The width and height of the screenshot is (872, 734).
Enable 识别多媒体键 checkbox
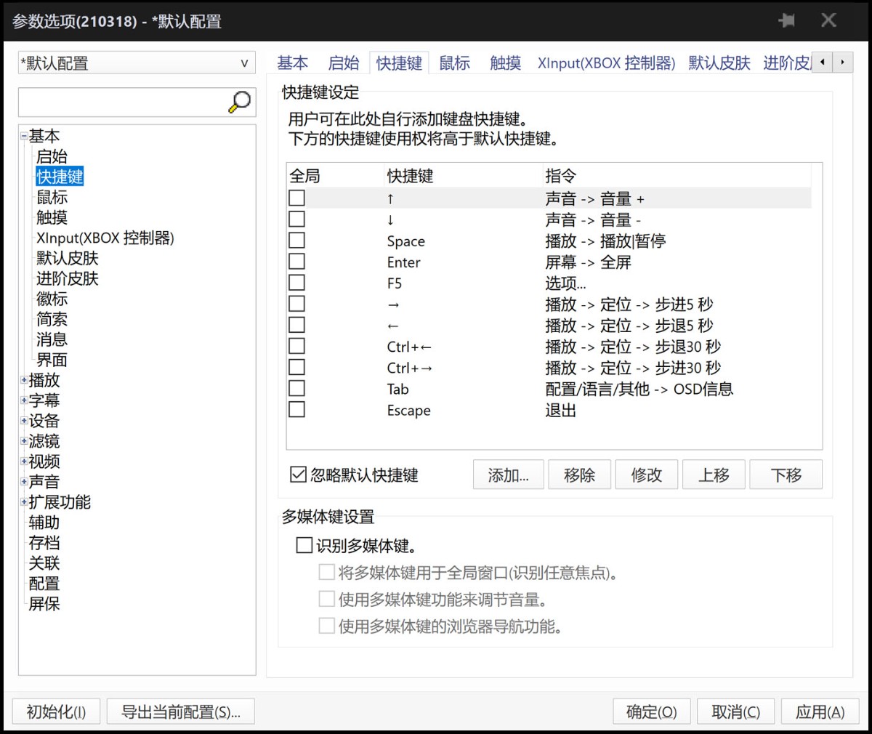point(304,545)
